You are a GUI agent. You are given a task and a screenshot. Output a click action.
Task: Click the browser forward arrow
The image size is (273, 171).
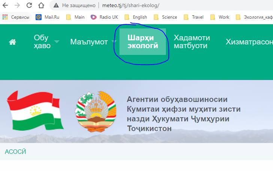tap(17, 6)
